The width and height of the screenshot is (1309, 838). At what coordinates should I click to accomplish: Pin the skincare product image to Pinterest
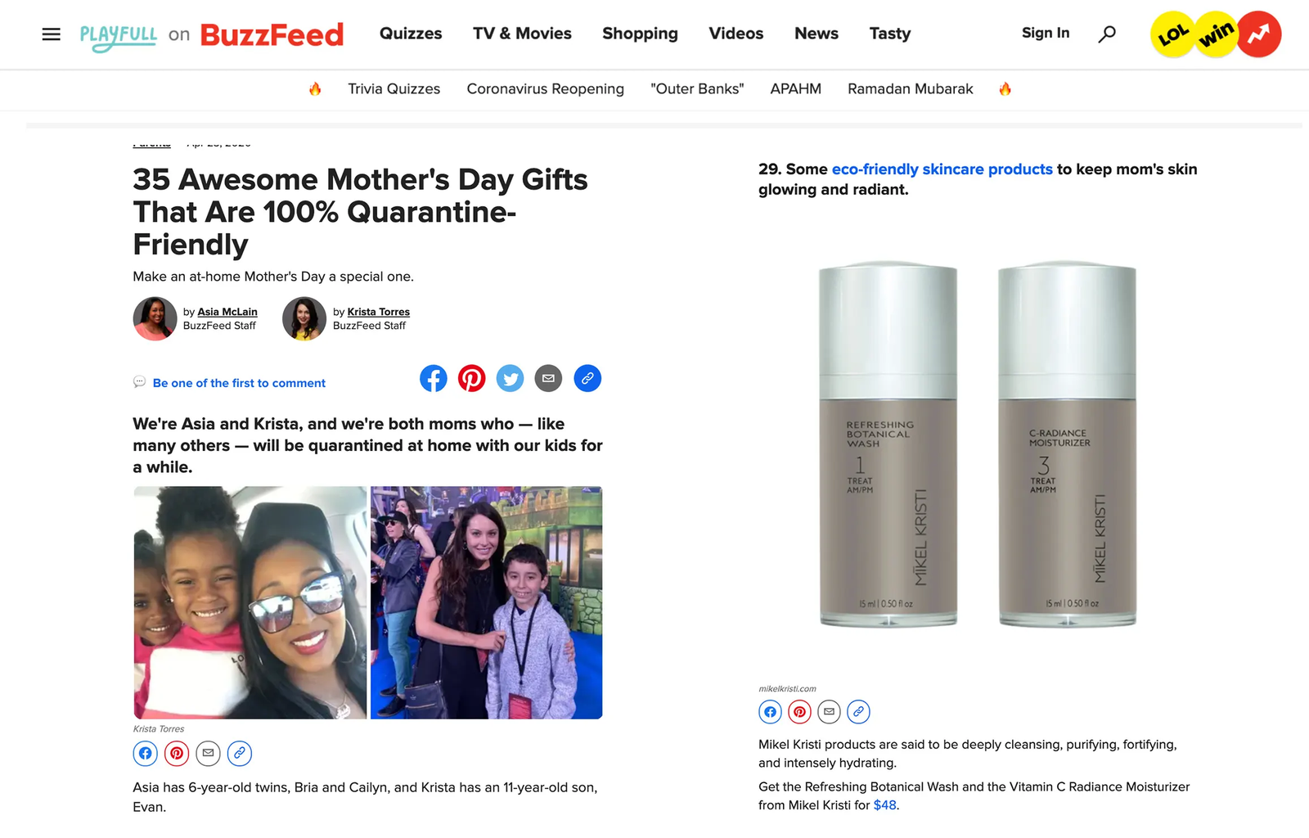(x=799, y=712)
